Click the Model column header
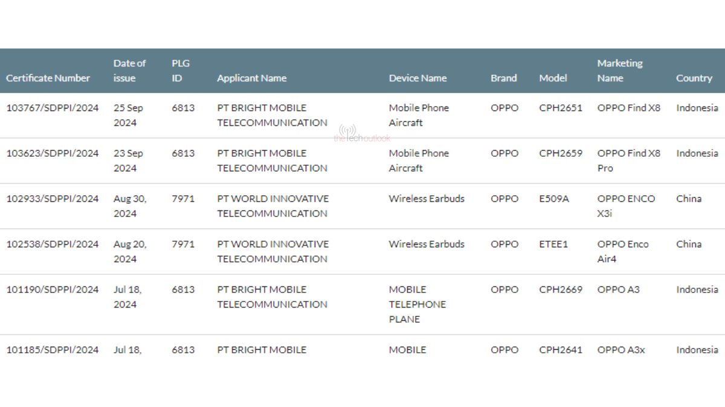The width and height of the screenshot is (725, 407). (x=553, y=78)
